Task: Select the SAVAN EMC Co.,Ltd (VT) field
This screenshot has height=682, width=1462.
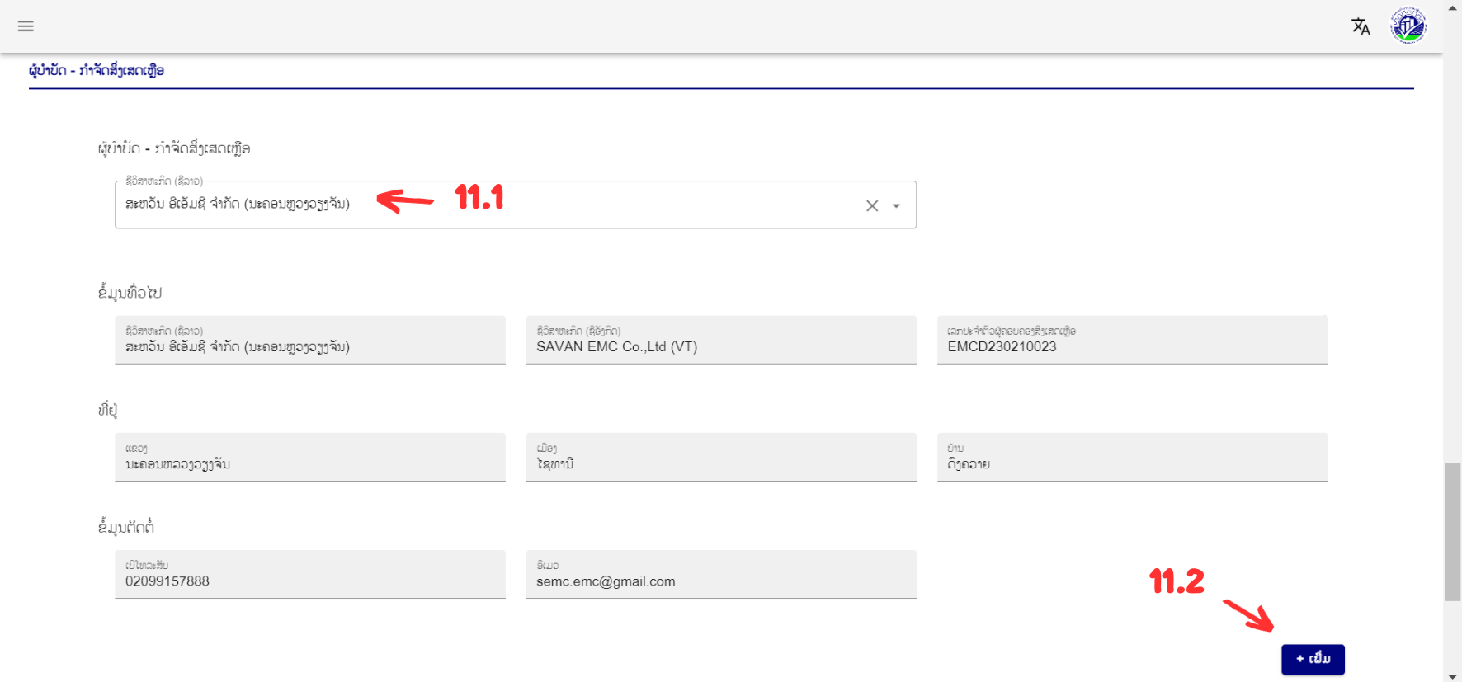Action: pos(720,340)
